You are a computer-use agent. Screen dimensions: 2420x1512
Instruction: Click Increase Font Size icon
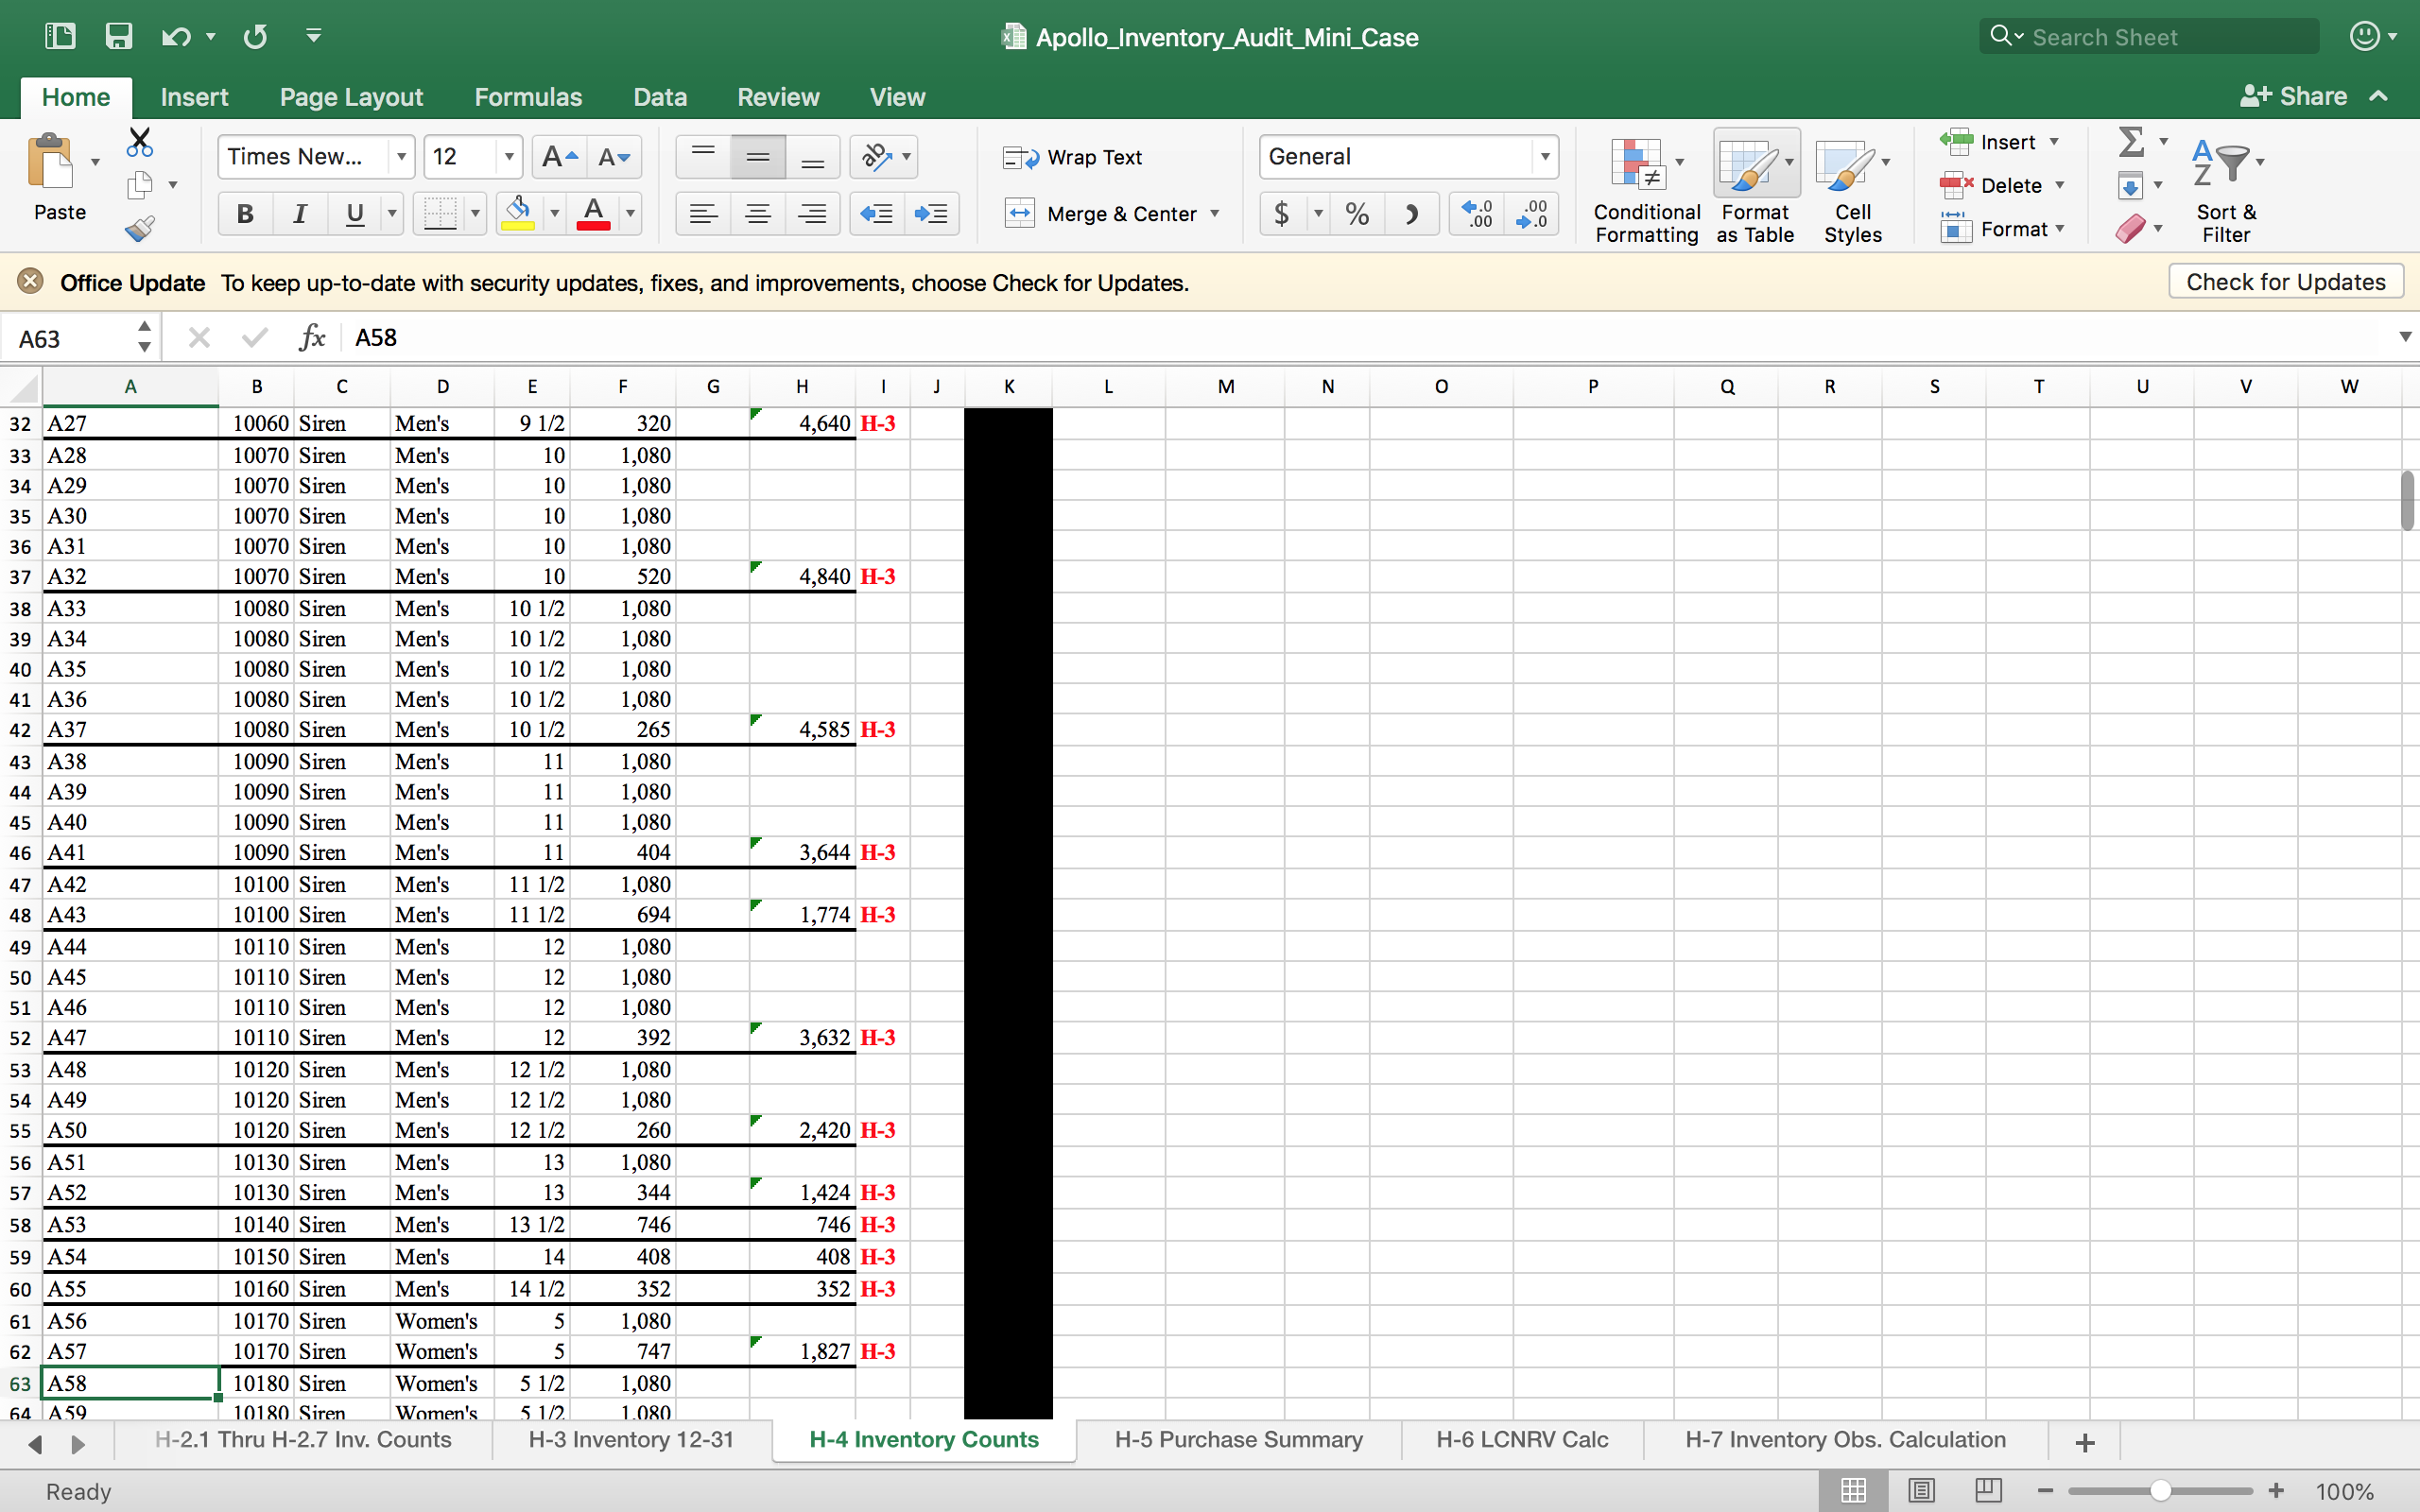click(559, 157)
